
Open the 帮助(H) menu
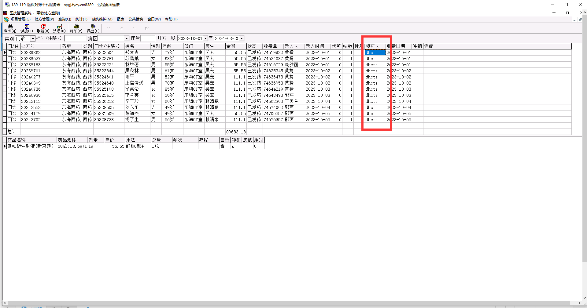171,19
